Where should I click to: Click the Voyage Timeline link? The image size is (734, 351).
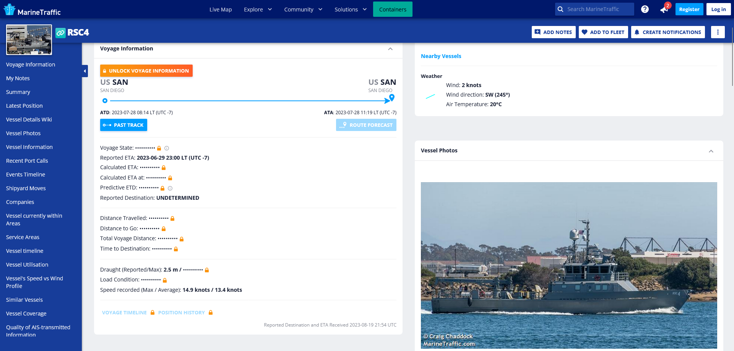pyautogui.click(x=124, y=312)
